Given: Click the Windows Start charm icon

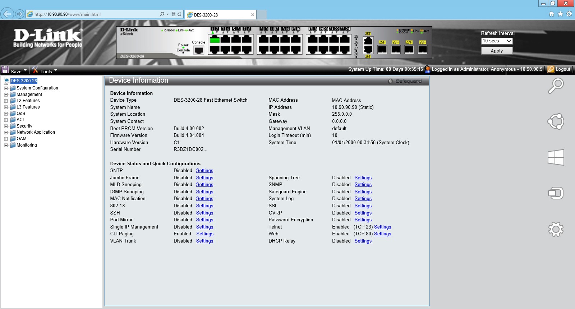Looking at the screenshot, I should pos(556,157).
